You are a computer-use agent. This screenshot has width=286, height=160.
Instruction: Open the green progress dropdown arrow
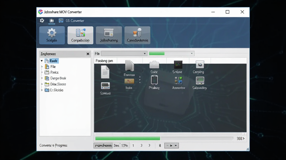pos(192,54)
